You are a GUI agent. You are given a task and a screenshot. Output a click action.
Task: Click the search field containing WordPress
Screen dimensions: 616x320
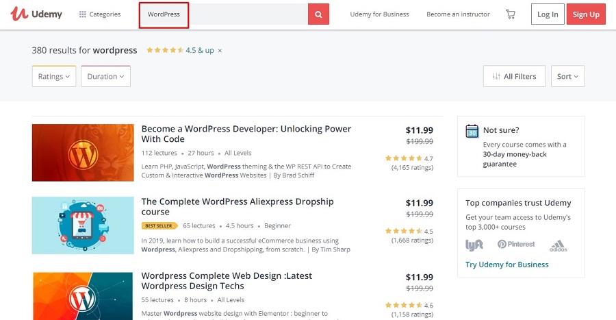(224, 14)
